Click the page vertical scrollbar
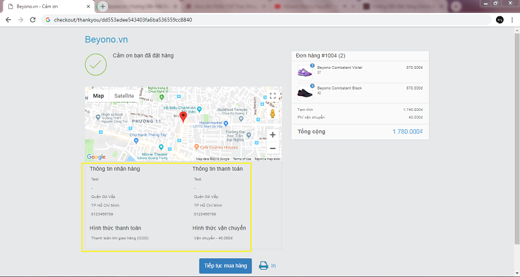The image size is (520, 277). (517, 139)
